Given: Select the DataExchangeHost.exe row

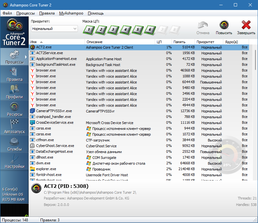Looking at the screenshot, I should (x=139, y=152).
